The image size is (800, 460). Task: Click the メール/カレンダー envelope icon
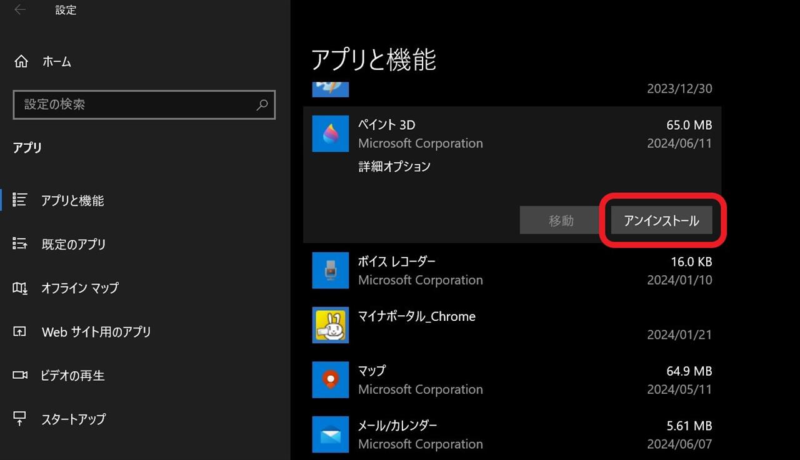pos(331,434)
